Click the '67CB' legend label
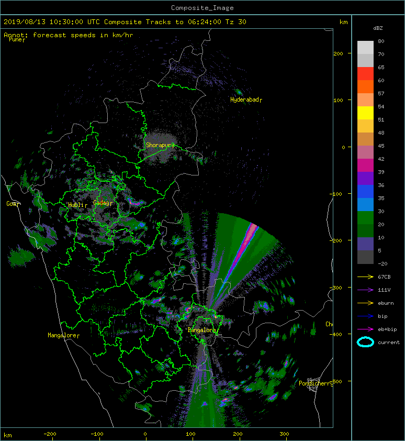The image size is (405, 441). click(x=384, y=277)
